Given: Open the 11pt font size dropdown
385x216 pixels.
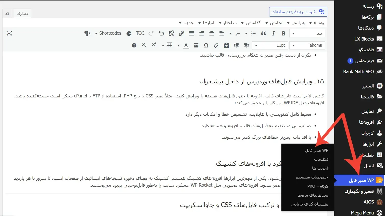Looking at the screenshot, I should (x=270, y=45).
